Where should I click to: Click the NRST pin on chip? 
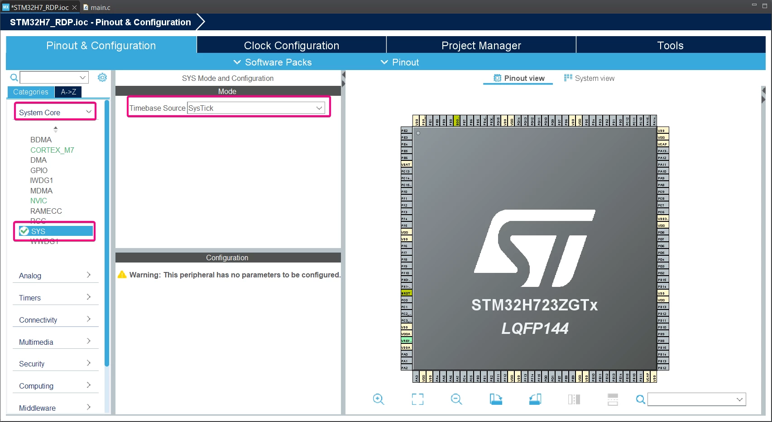[x=406, y=293]
